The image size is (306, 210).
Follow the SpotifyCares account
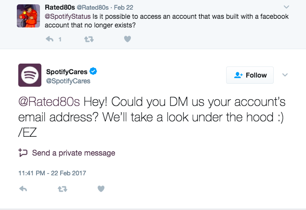pos(250,75)
